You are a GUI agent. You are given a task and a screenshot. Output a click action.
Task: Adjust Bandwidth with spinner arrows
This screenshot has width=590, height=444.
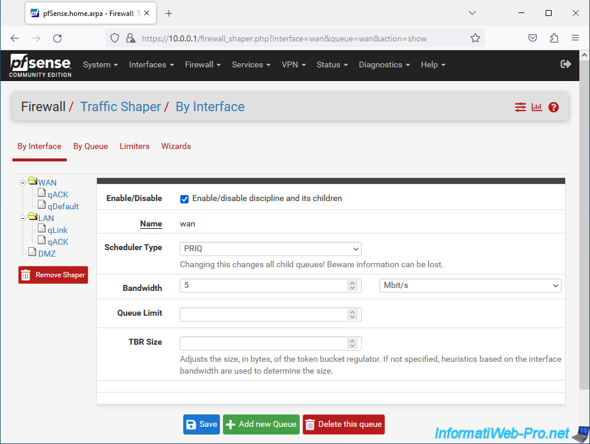click(352, 286)
